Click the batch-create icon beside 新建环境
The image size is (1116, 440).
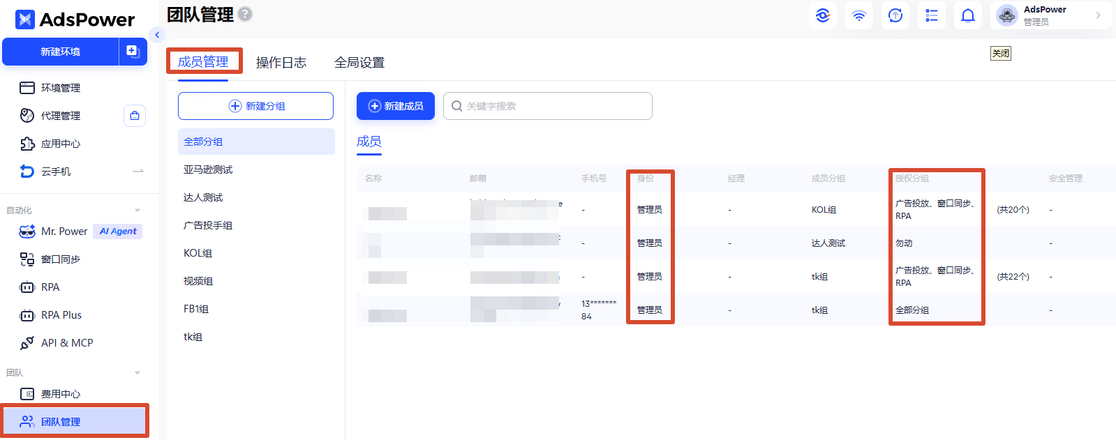pos(133,52)
